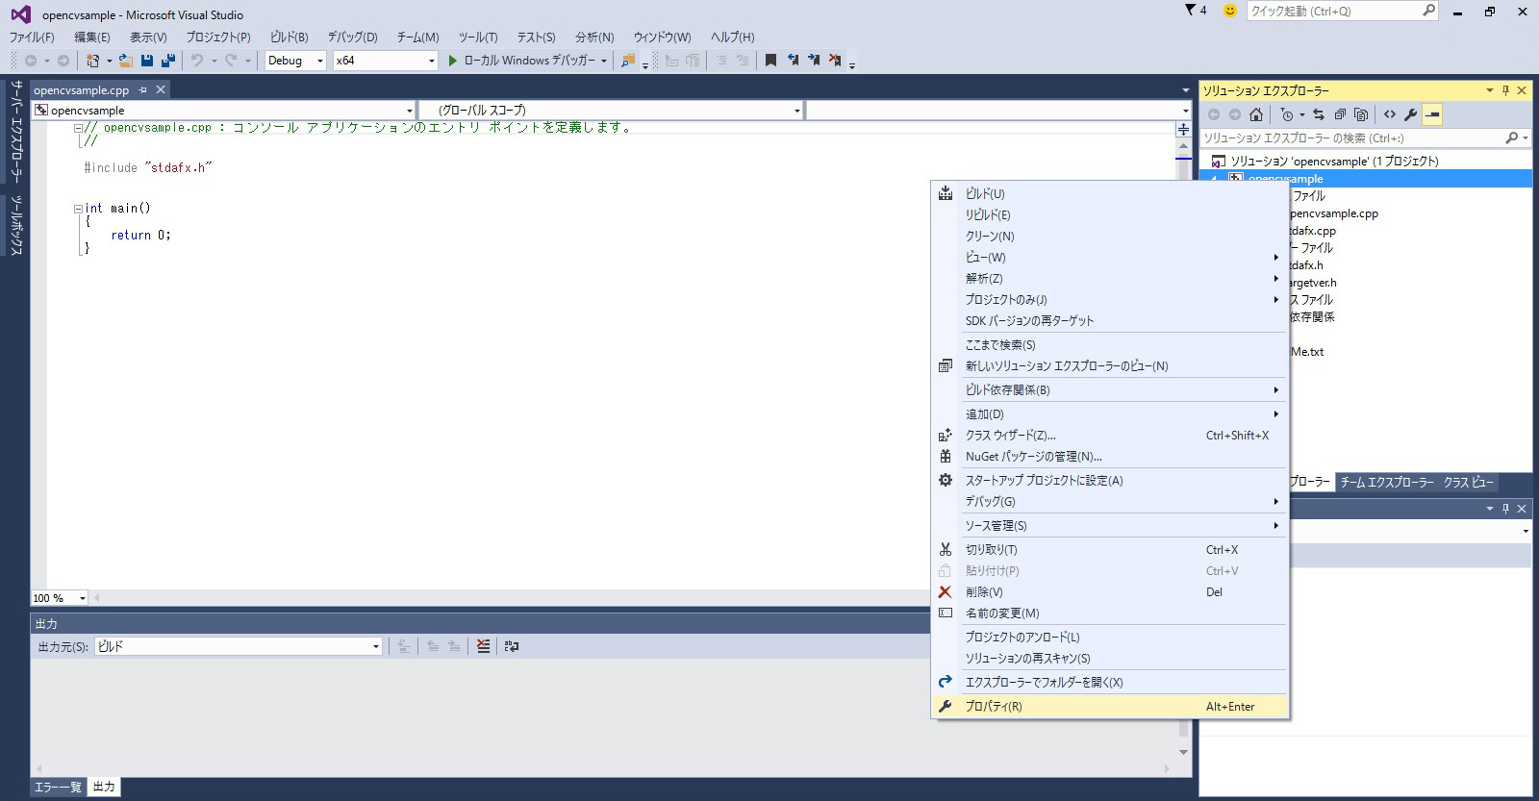
Task: Click the View Code icon in Solution Explorer
Action: click(1389, 114)
